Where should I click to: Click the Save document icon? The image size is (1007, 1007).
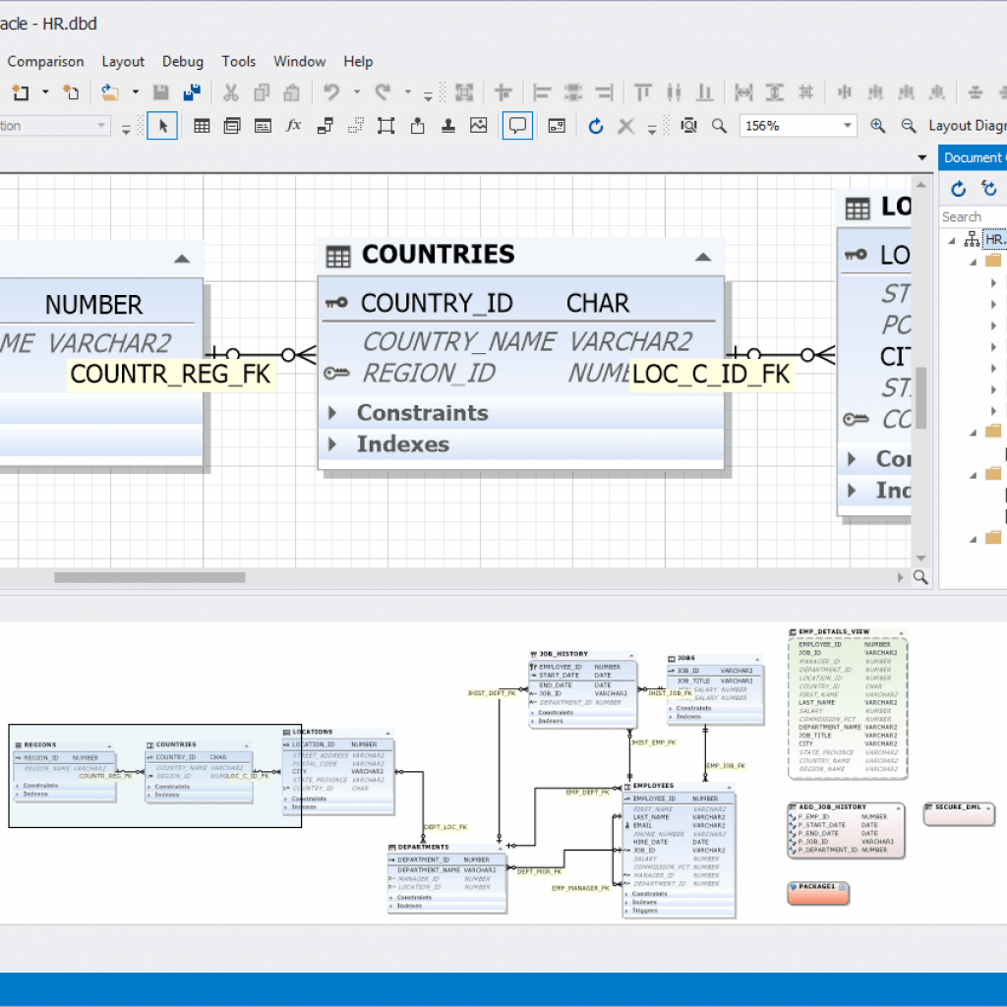point(162,91)
